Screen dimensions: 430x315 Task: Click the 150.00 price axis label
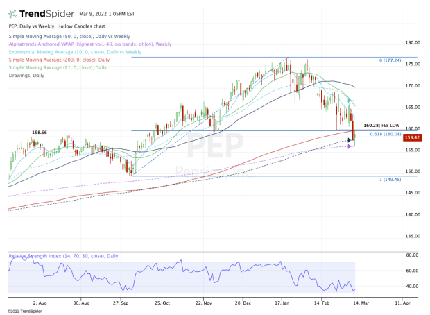(x=413, y=171)
